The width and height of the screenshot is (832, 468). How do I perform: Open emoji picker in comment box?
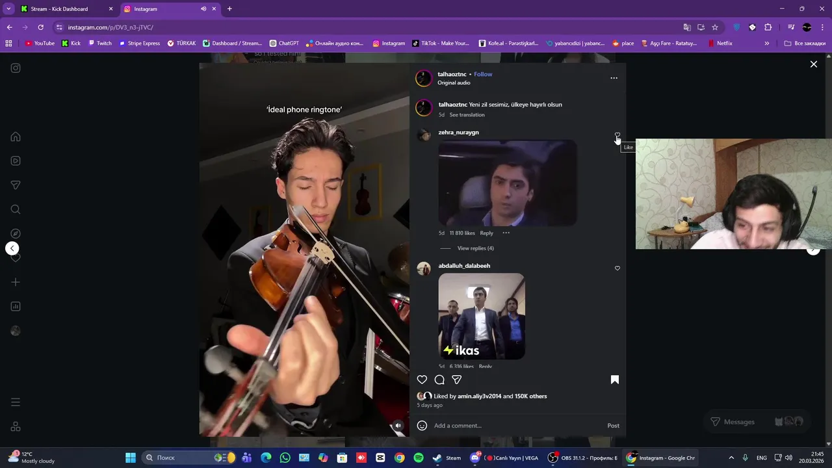(x=422, y=426)
